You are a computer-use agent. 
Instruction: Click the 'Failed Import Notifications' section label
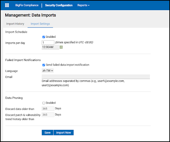tap(23, 60)
